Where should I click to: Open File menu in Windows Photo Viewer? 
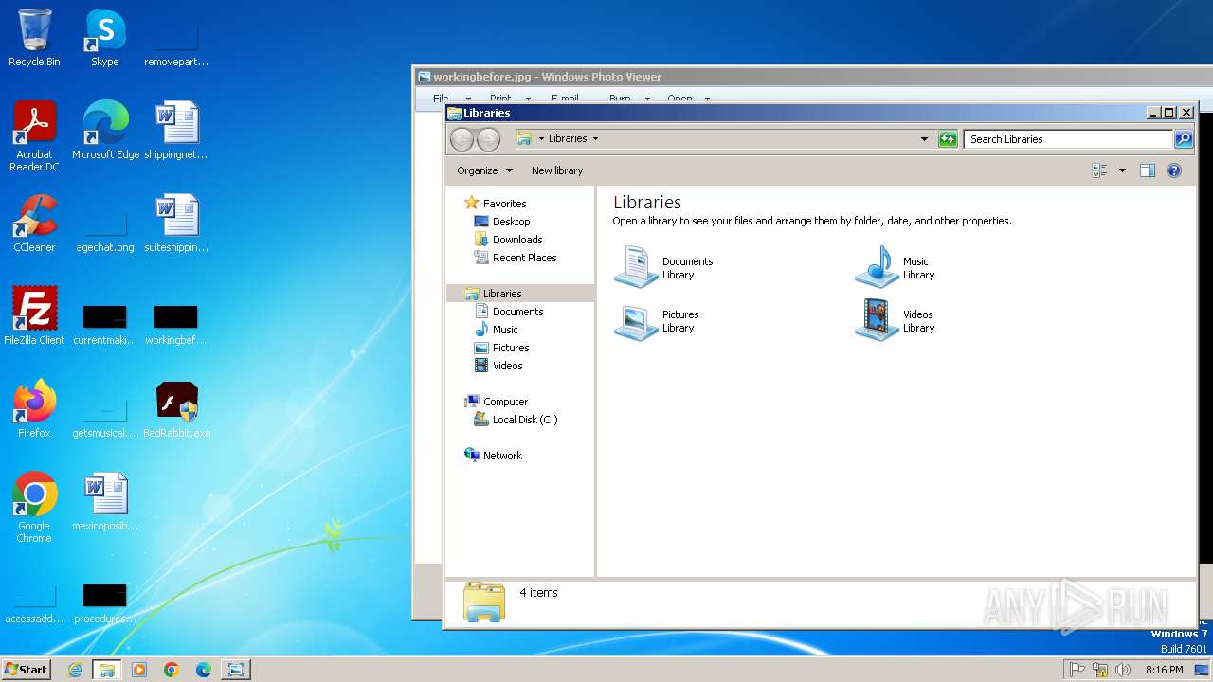coord(450,99)
